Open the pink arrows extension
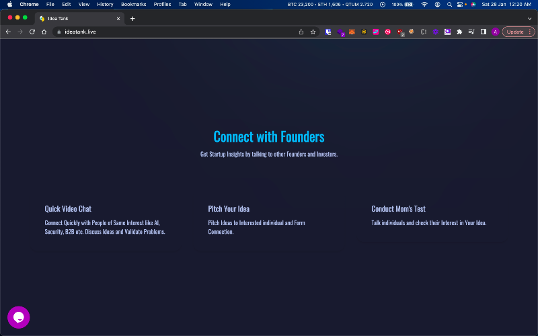The width and height of the screenshot is (538, 336). [x=376, y=32]
